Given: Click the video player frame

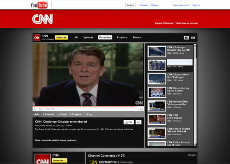Looking at the screenshot, I should [x=88, y=75].
